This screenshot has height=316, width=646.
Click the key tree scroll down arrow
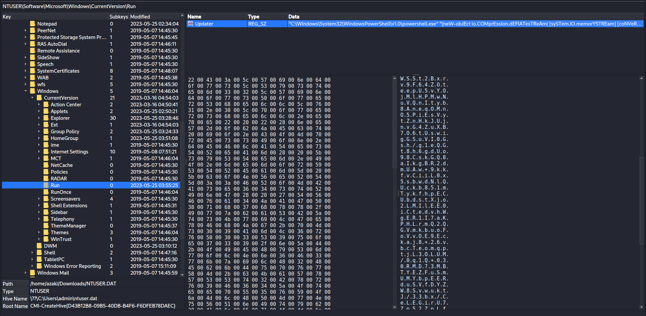tap(182, 275)
